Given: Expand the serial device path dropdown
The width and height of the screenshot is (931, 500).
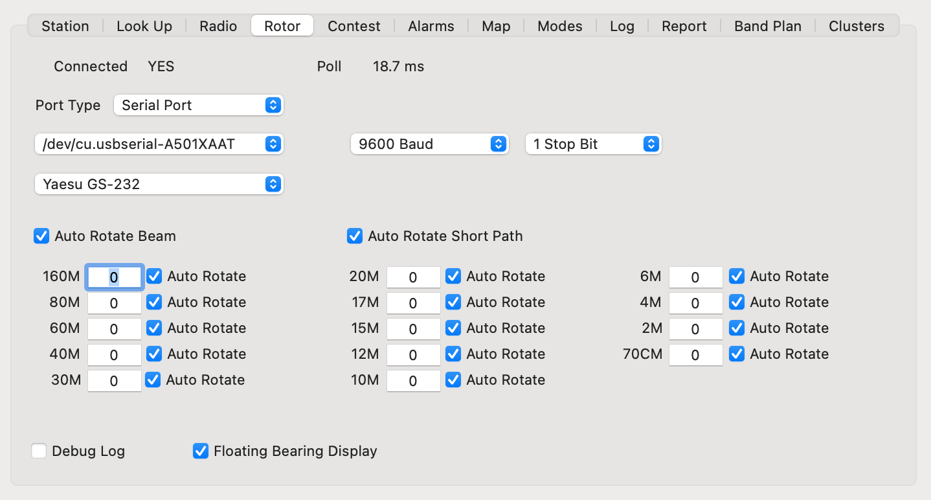Looking at the screenshot, I should (x=159, y=144).
